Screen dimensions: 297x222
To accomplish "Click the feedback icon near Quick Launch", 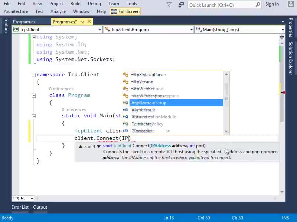I will coord(181,5).
